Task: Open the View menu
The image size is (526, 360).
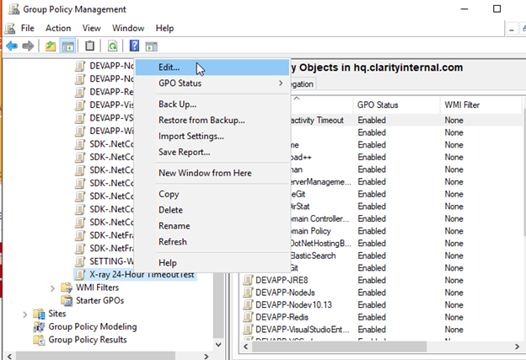Action: tap(92, 28)
